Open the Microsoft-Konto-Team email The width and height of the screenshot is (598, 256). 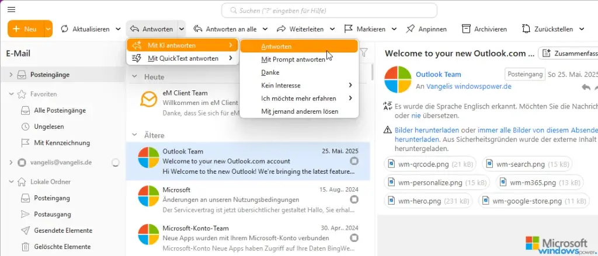[248, 238]
